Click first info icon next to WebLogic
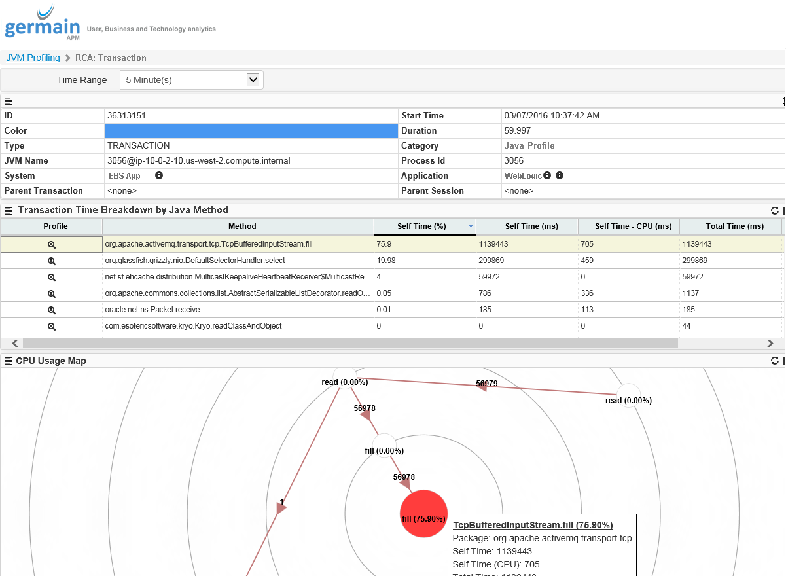This screenshot has height=576, width=786. [x=547, y=176]
